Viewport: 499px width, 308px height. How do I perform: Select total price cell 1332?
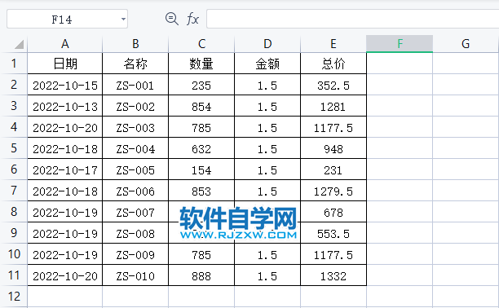pyautogui.click(x=333, y=275)
